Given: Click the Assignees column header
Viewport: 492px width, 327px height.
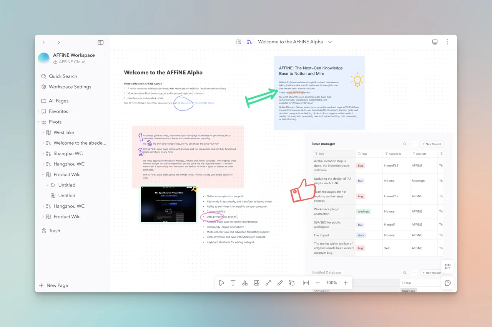Looking at the screenshot, I should pyautogui.click(x=396, y=154).
